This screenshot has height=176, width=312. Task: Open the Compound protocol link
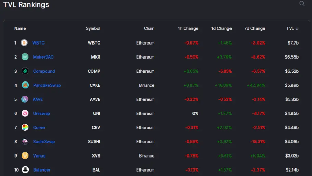[x=44, y=71]
